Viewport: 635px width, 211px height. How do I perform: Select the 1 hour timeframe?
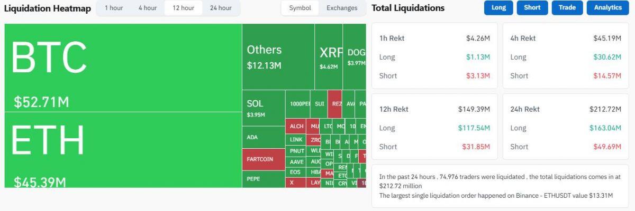tap(114, 8)
